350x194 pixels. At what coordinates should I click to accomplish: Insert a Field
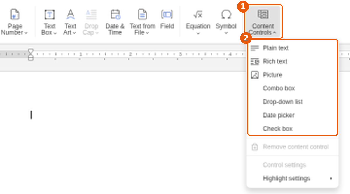(167, 19)
